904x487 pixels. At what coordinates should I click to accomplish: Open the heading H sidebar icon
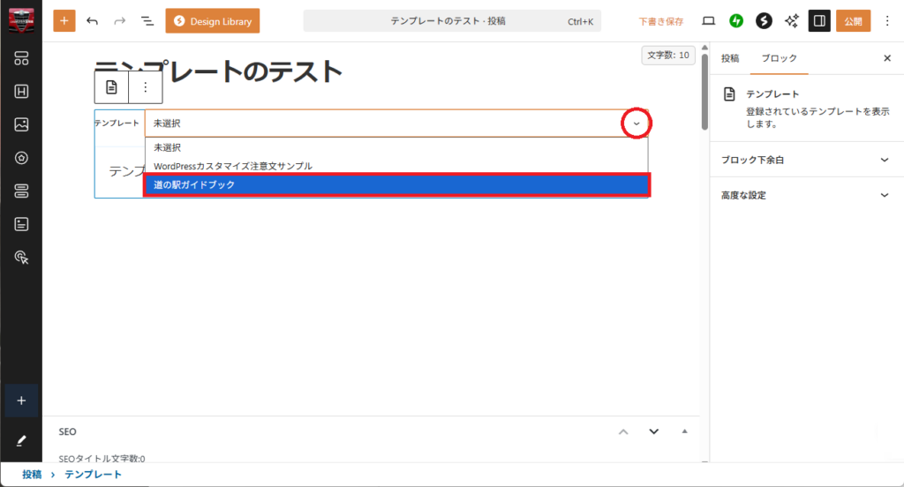tap(21, 92)
